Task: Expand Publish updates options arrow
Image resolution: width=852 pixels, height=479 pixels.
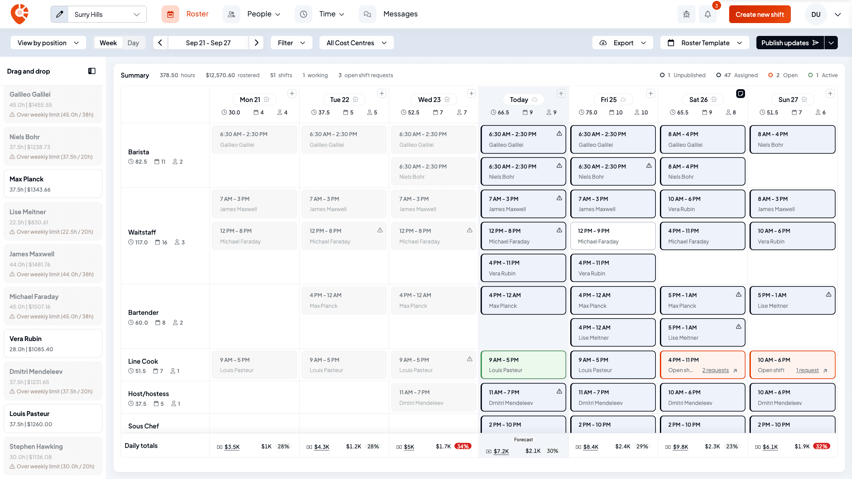Action: pyautogui.click(x=831, y=43)
